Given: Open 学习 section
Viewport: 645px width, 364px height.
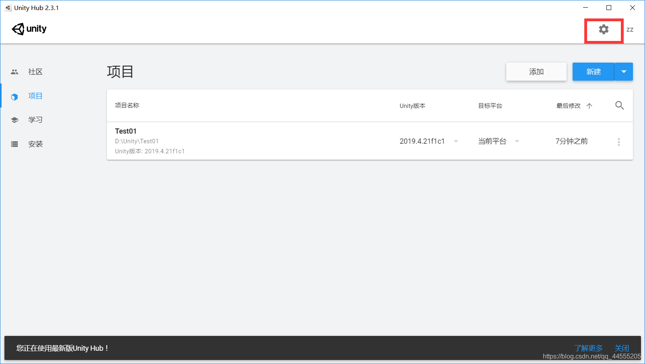Looking at the screenshot, I should (35, 120).
